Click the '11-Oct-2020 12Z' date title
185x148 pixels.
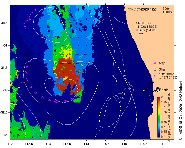(142, 9)
